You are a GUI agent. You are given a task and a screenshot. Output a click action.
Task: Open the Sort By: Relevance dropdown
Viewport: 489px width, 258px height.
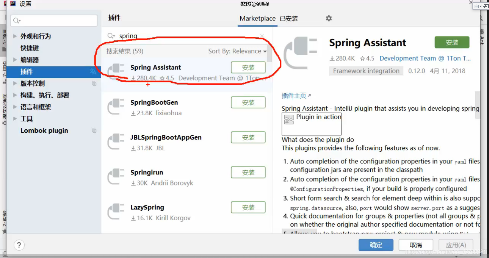click(x=237, y=51)
